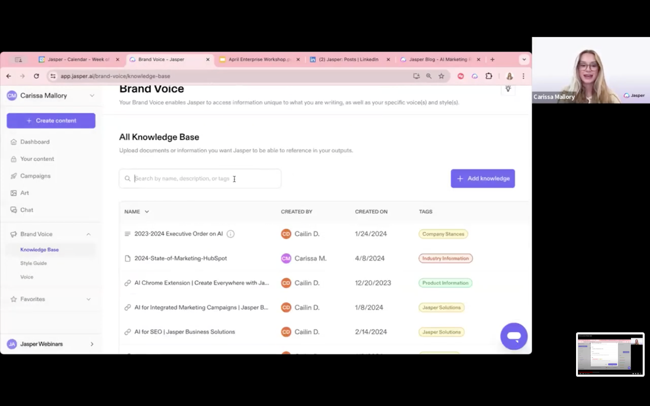The height and width of the screenshot is (406, 650).
Task: Open the Chrome three-dot menu
Action: pyautogui.click(x=523, y=76)
